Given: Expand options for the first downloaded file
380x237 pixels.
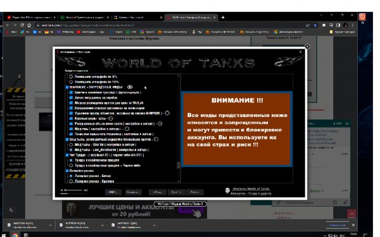Looking at the screenshot, I should click(50, 225).
